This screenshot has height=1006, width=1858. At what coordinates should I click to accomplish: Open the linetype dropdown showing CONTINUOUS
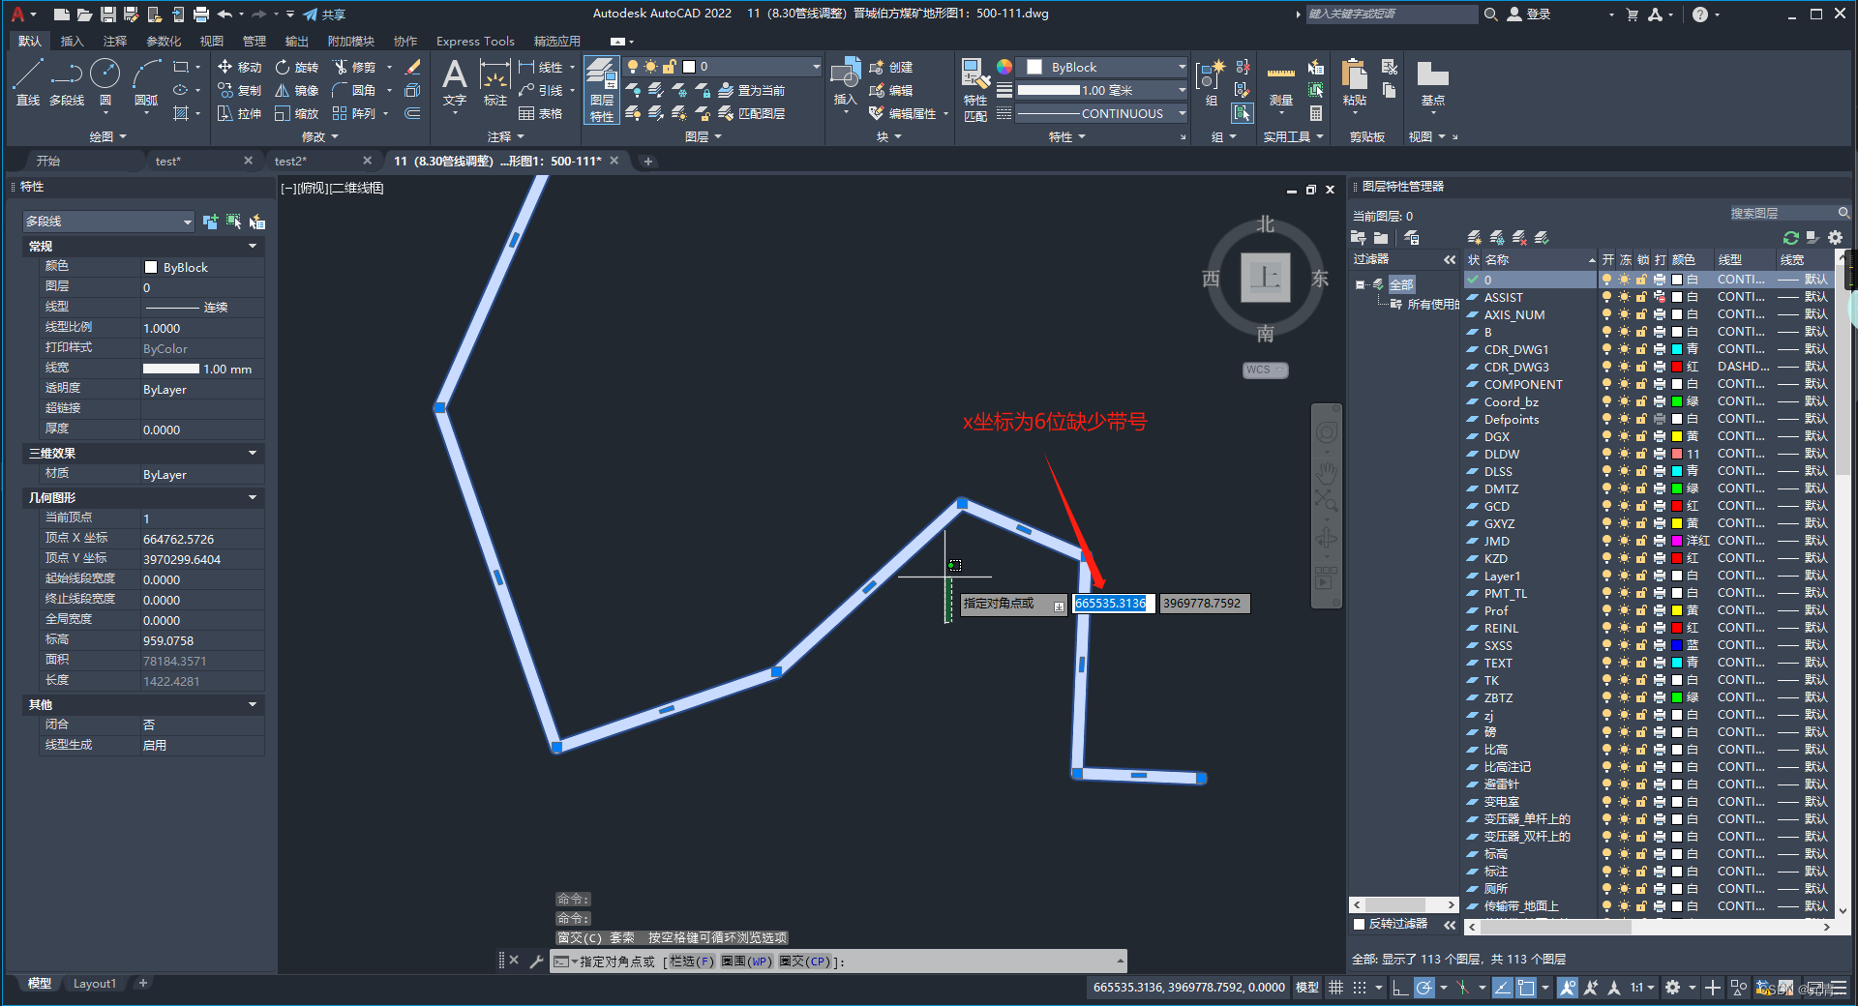(x=1102, y=113)
